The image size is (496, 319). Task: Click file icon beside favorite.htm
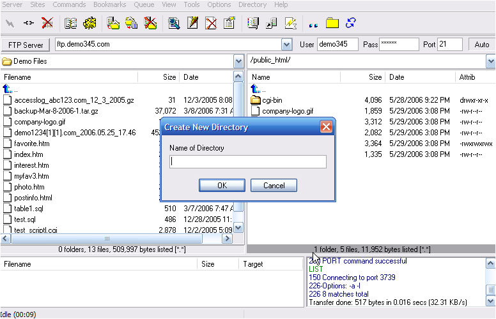7,144
